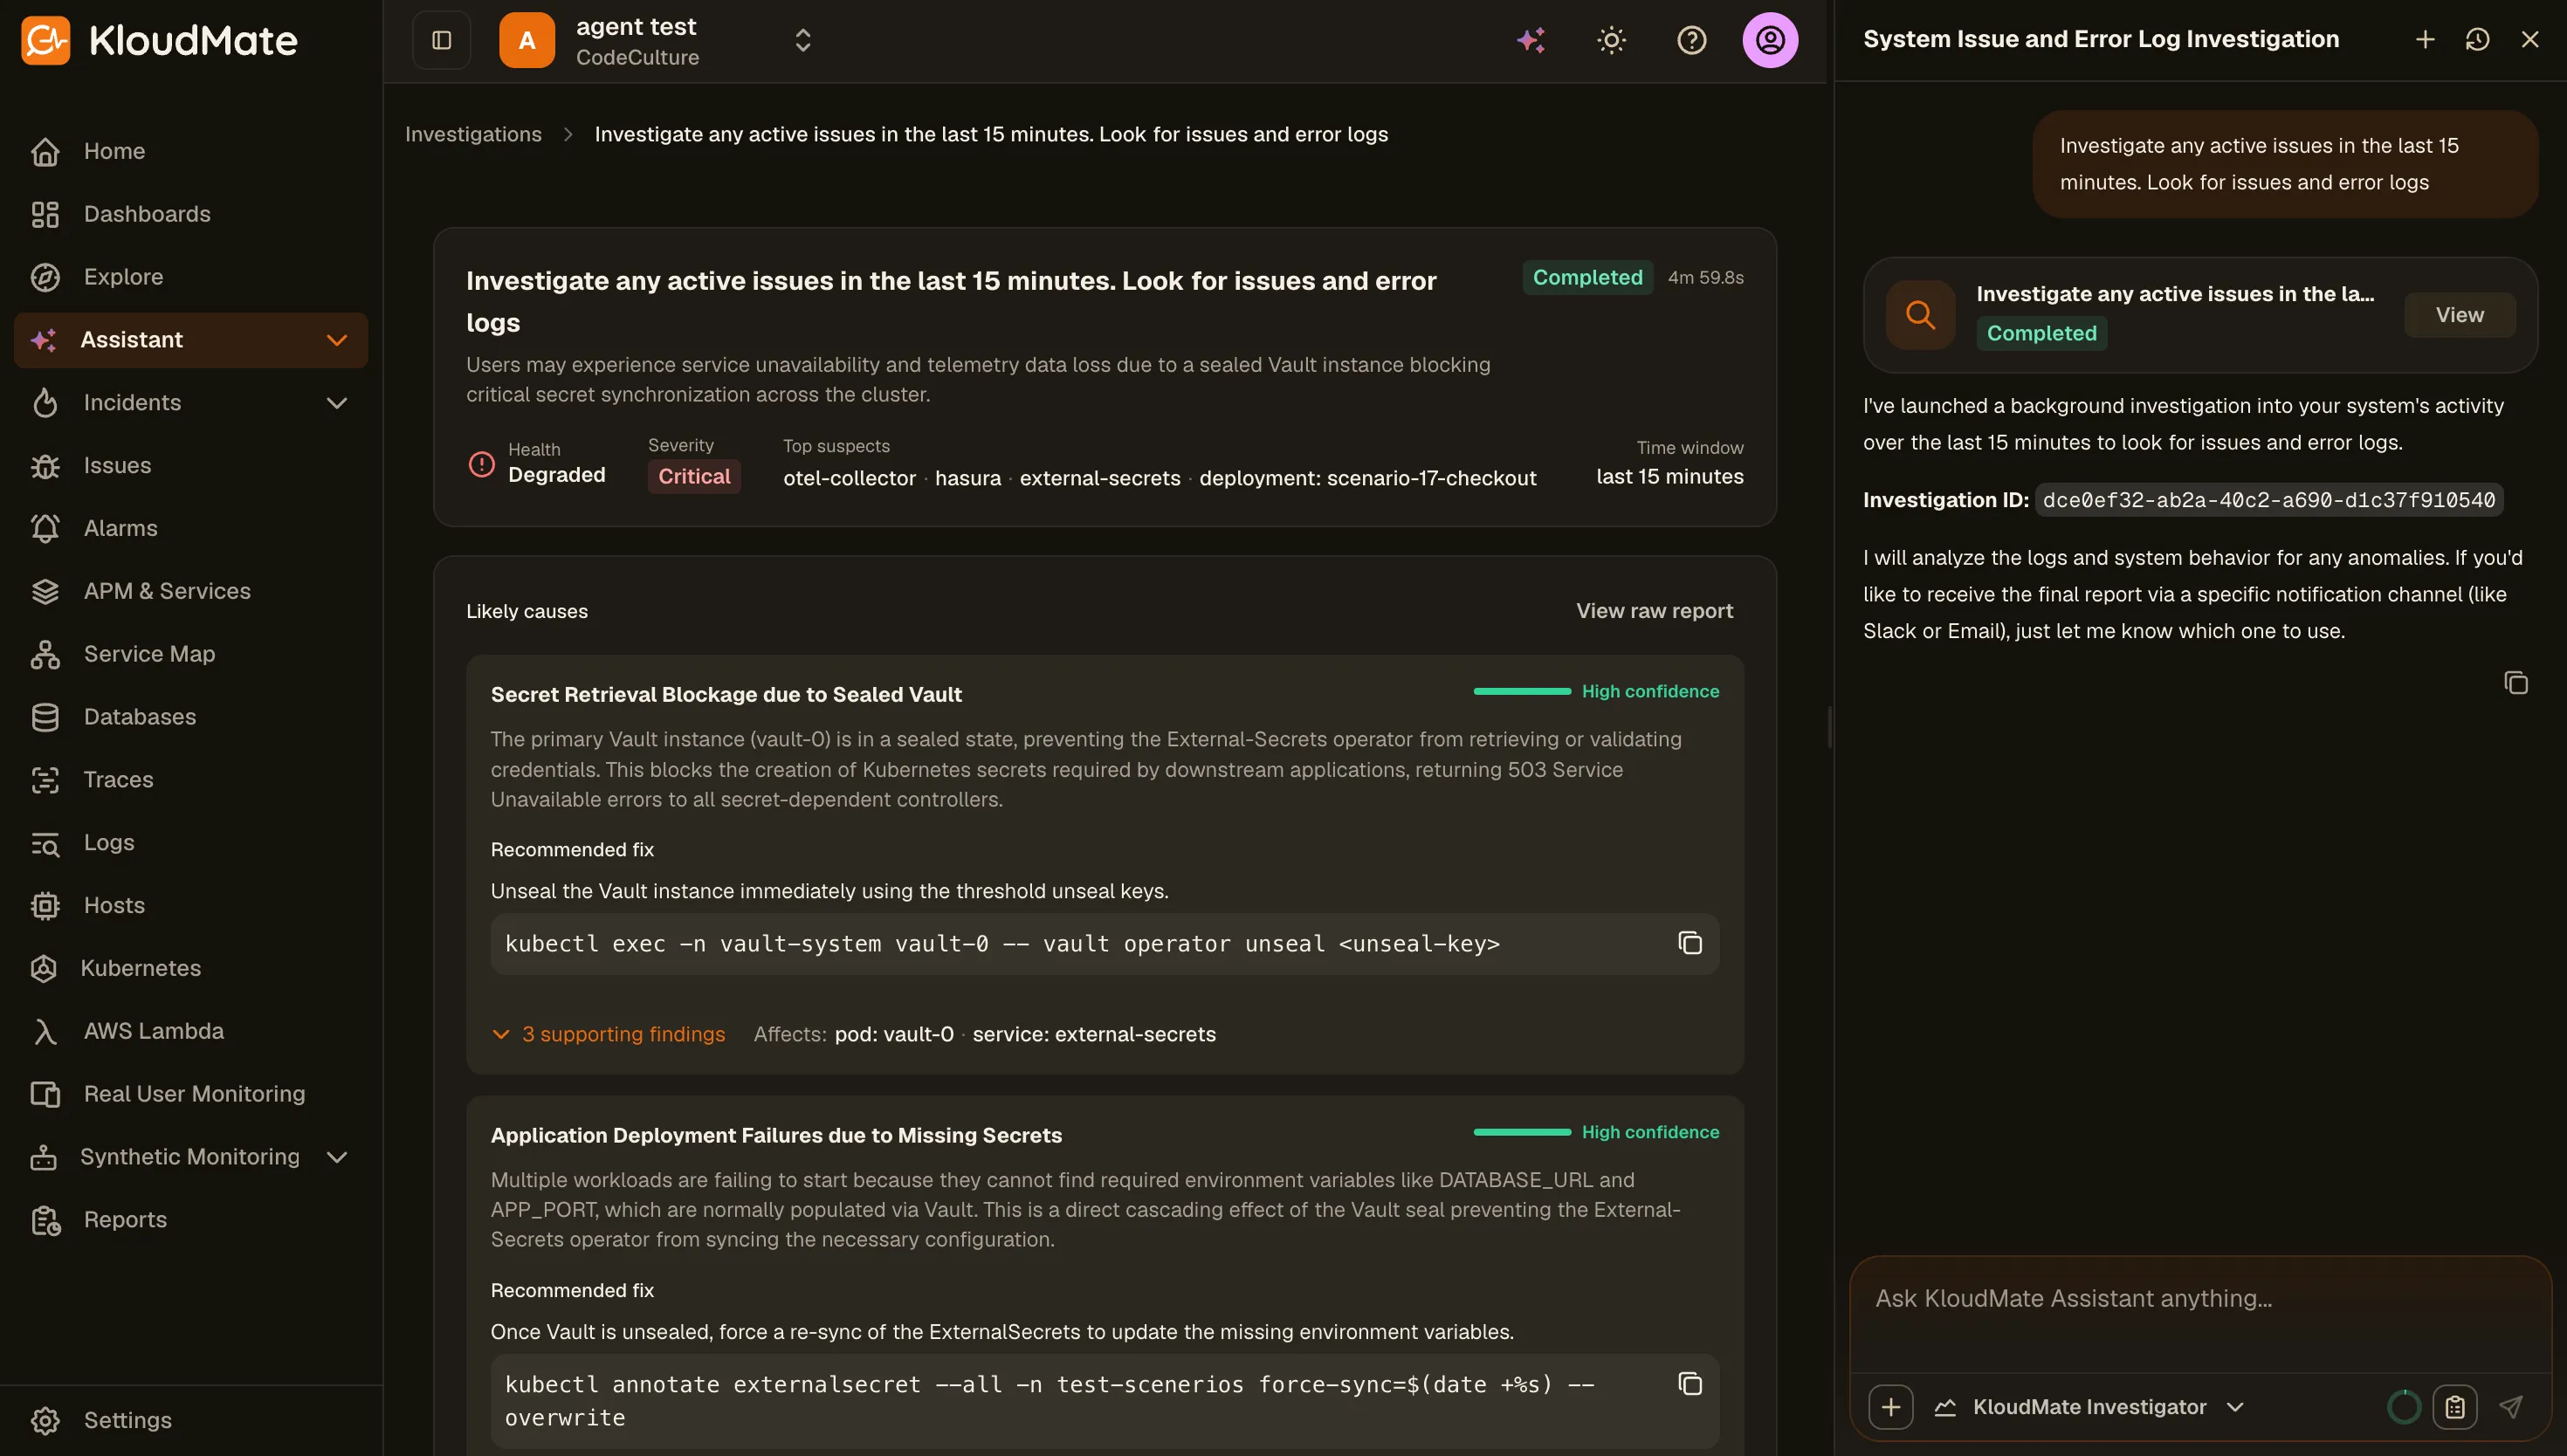Copy the vault operator unseal command
This screenshot has height=1456, width=2567.
(x=1689, y=943)
